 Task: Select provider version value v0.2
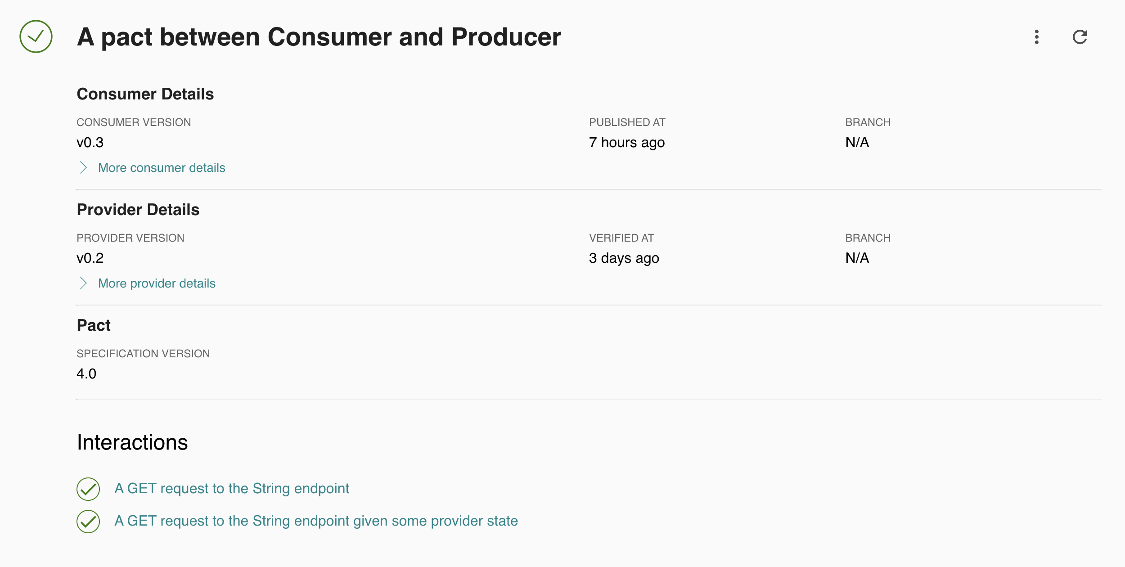tap(90, 258)
